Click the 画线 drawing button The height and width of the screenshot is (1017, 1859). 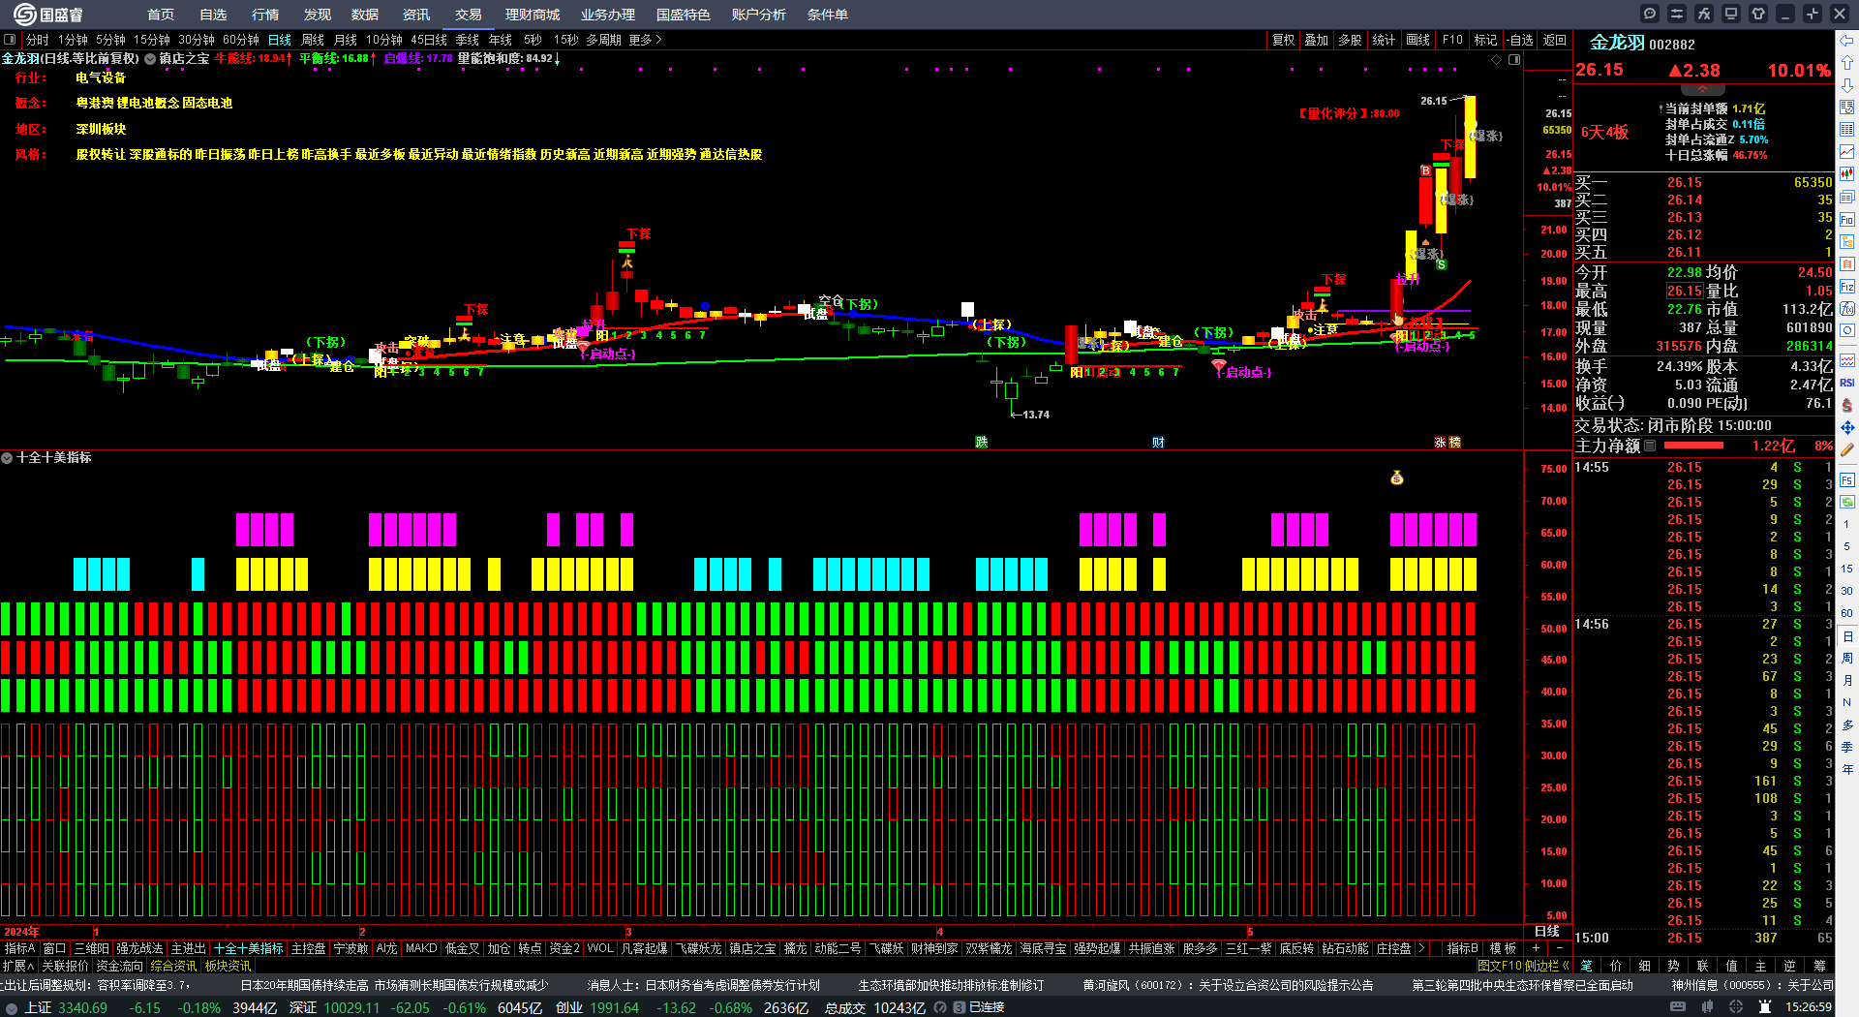click(1417, 40)
